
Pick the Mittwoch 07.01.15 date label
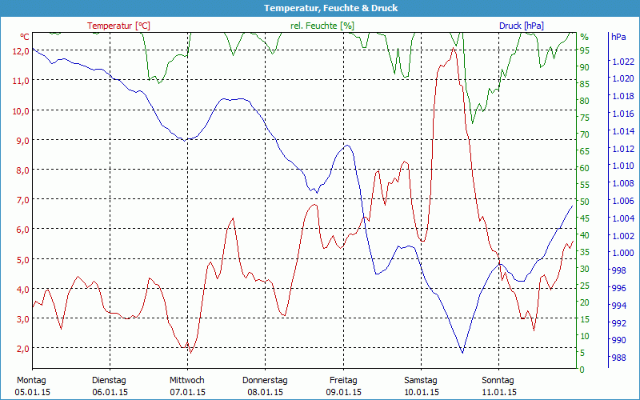point(187,386)
